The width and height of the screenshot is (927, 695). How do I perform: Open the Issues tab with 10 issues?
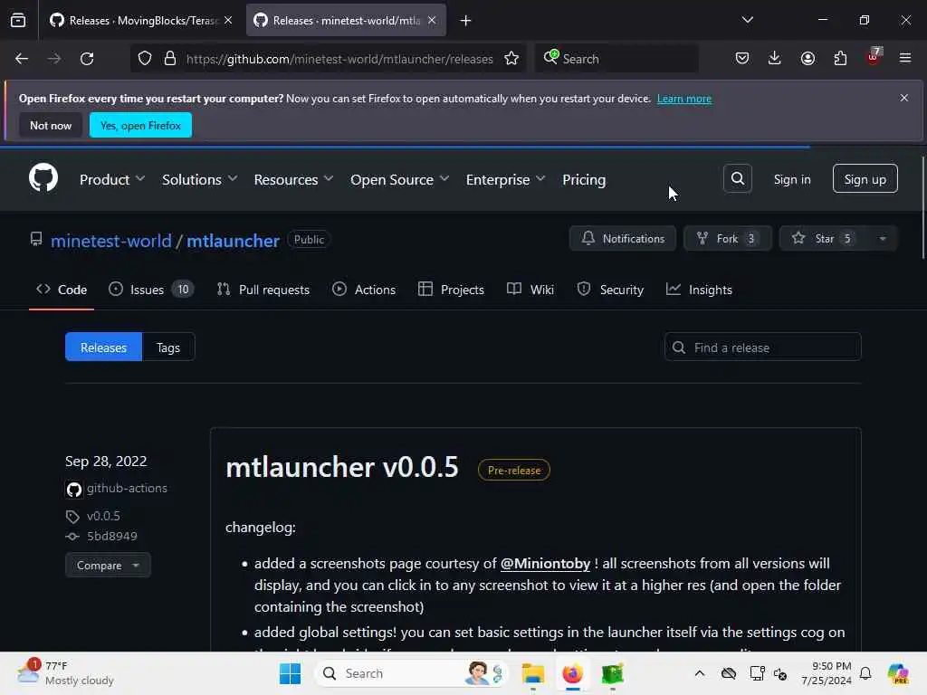click(151, 290)
